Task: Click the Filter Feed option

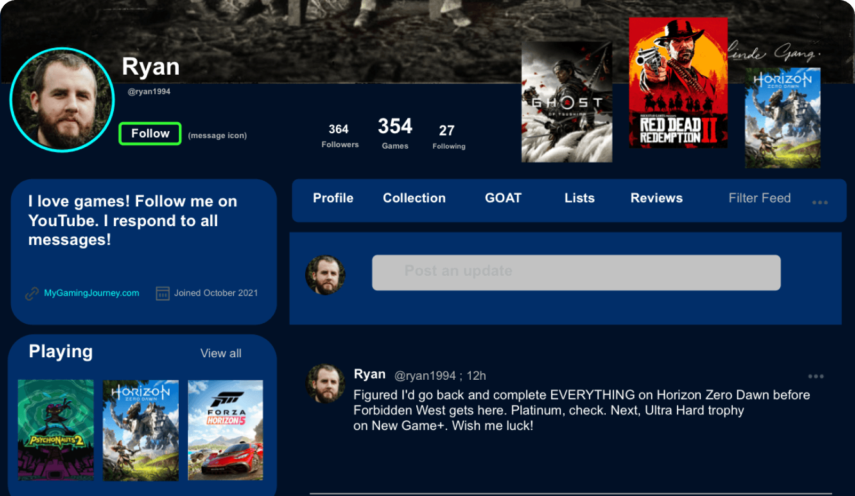Action: pyautogui.click(x=759, y=198)
